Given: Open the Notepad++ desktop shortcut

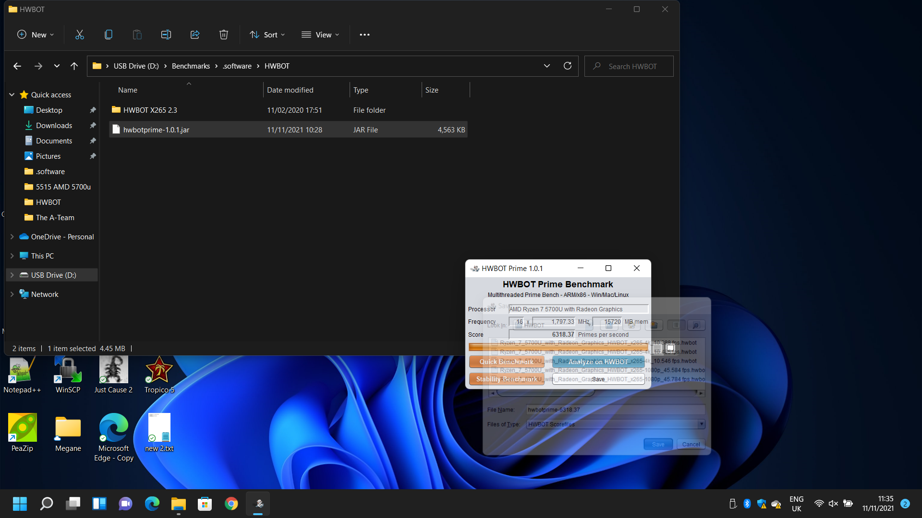Looking at the screenshot, I should (x=22, y=375).
